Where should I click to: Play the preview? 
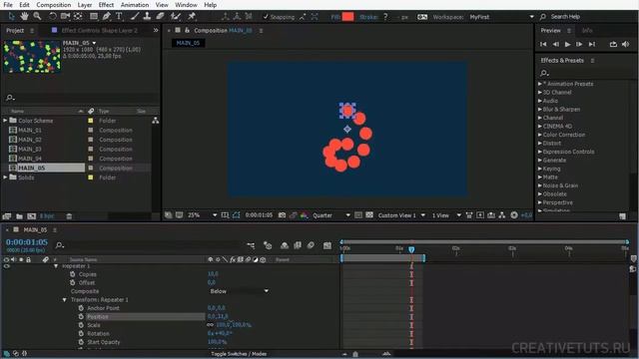pyautogui.click(x=567, y=44)
